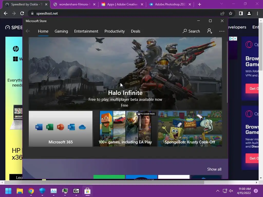
Task: Open the Productivity tab
Action: 115,31
